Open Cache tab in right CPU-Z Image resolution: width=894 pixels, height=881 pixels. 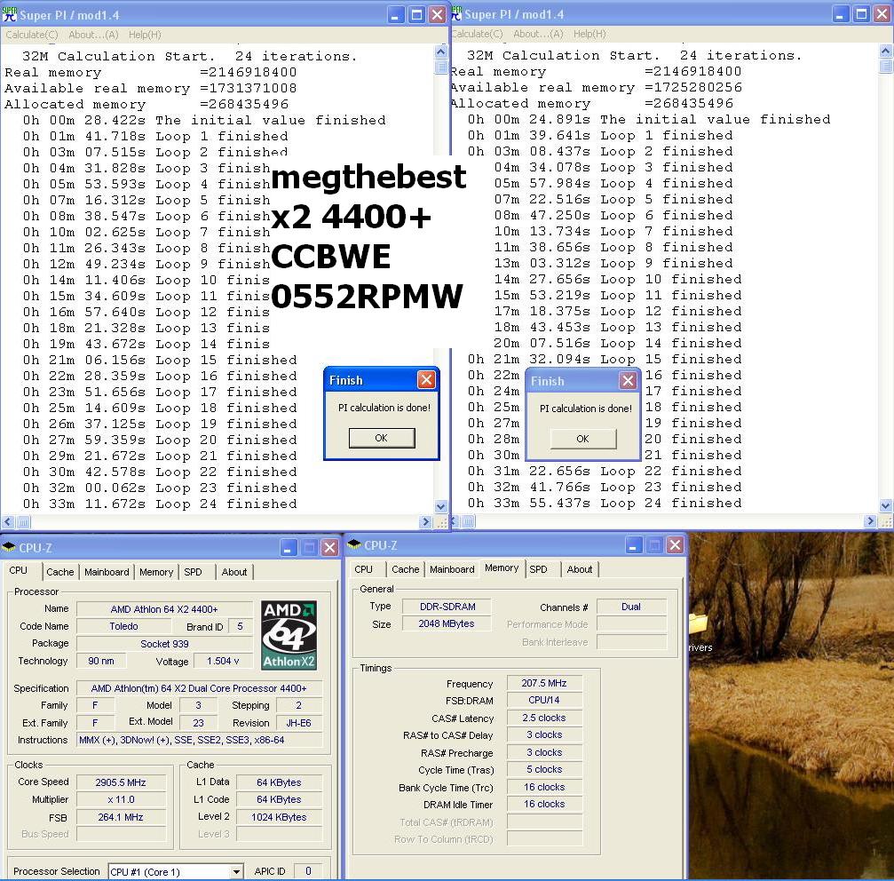(x=406, y=569)
